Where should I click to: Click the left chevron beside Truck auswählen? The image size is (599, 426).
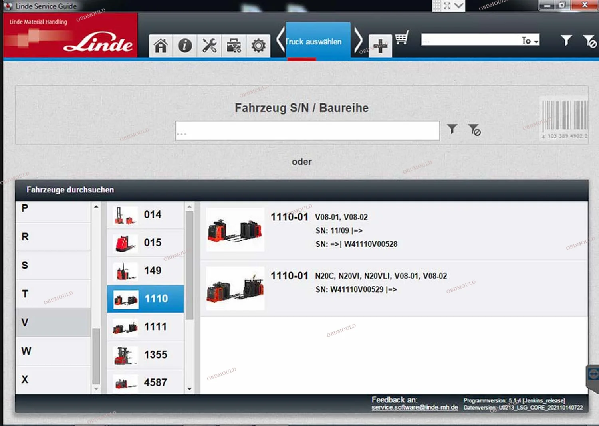[280, 40]
